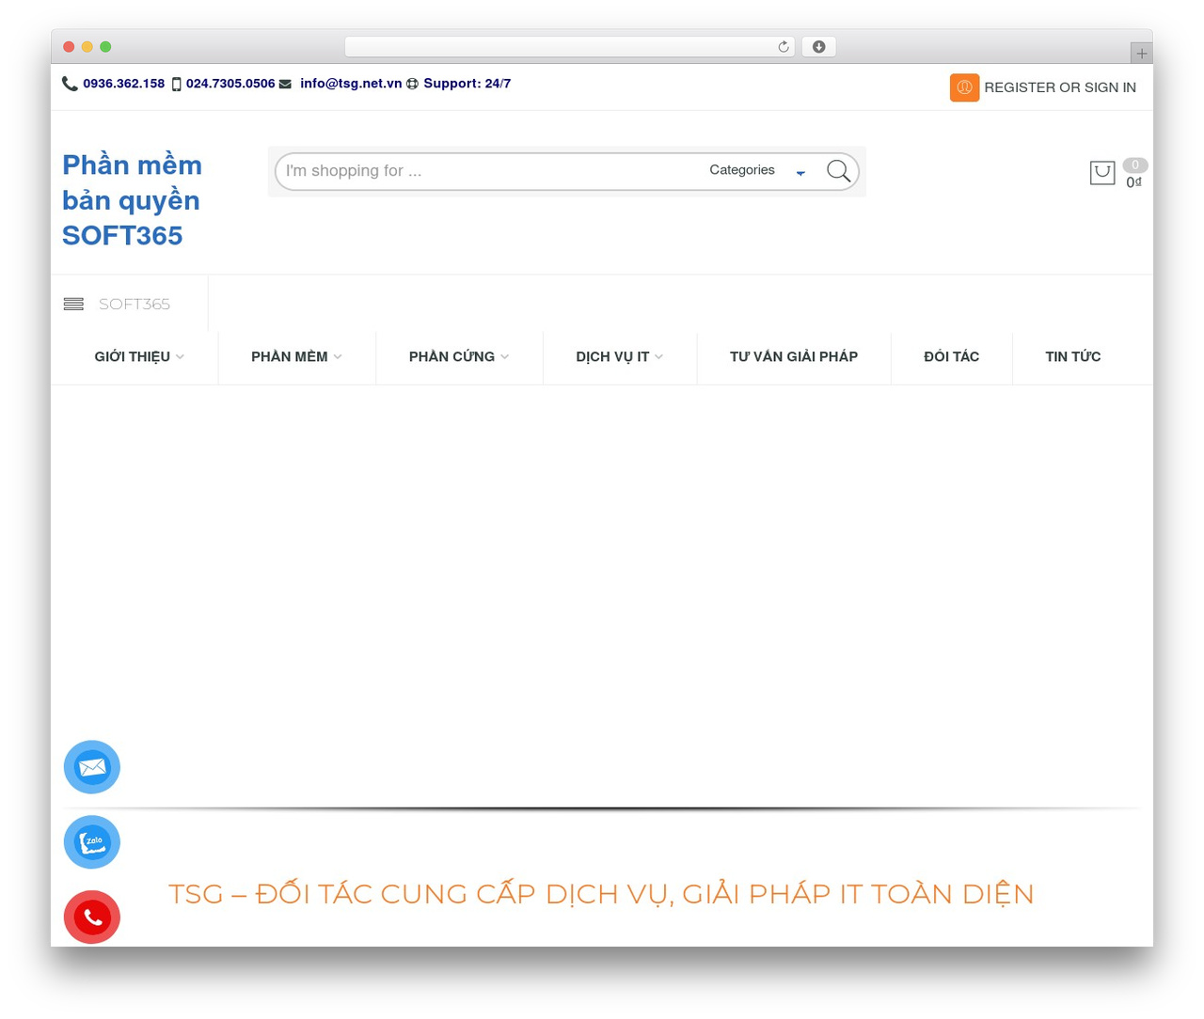Screen dimensions: 1204x1019
Task: Reload page with browser refresh icon
Action: point(784,47)
